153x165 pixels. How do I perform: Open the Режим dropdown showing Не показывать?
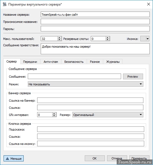(85, 84)
